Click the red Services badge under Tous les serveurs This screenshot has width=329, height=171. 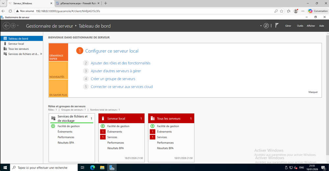[x=152, y=137]
